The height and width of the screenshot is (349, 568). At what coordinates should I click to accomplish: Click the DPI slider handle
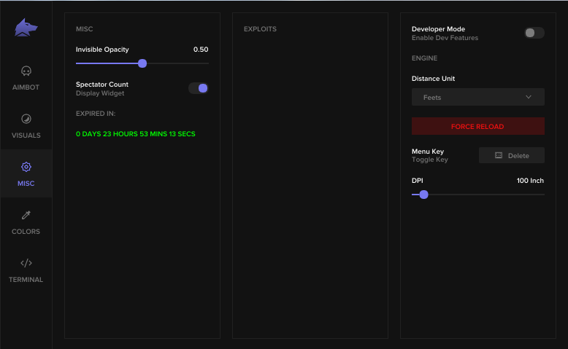coord(423,195)
